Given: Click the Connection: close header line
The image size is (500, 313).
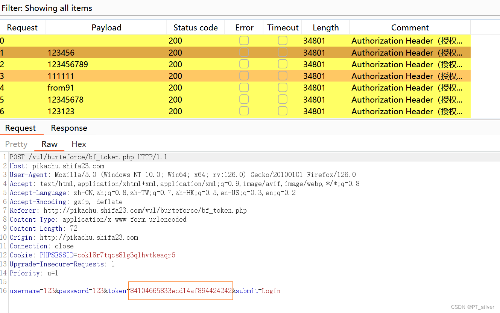Looking at the screenshot, I should [x=42, y=246].
